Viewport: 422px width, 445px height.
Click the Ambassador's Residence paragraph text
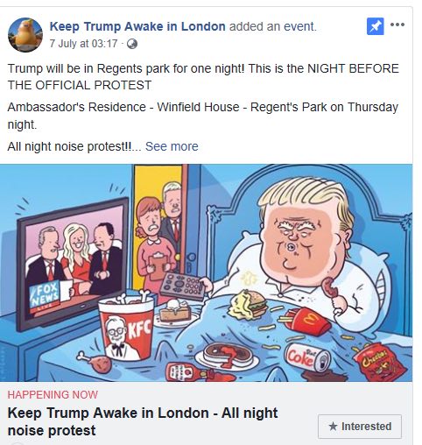203,116
